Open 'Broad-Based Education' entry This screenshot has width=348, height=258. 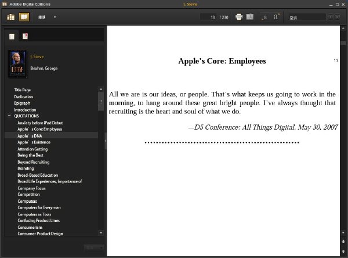[x=38, y=175]
